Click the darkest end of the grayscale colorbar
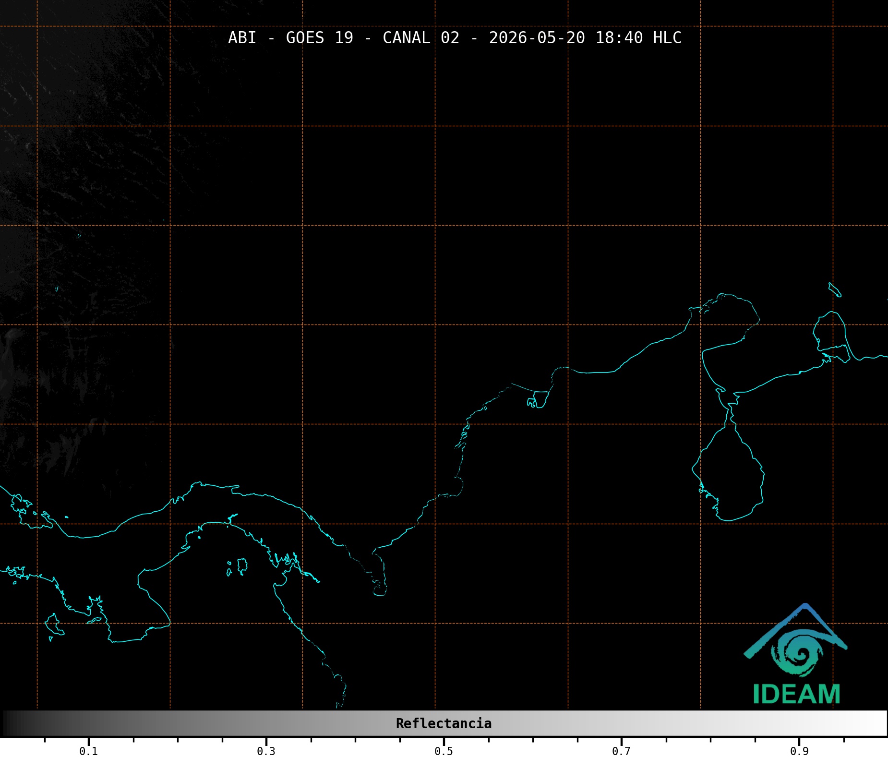This screenshot has height=757, width=888. 10,723
